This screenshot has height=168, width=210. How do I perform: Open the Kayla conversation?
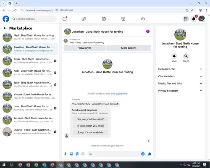pyautogui.click(x=29, y=61)
